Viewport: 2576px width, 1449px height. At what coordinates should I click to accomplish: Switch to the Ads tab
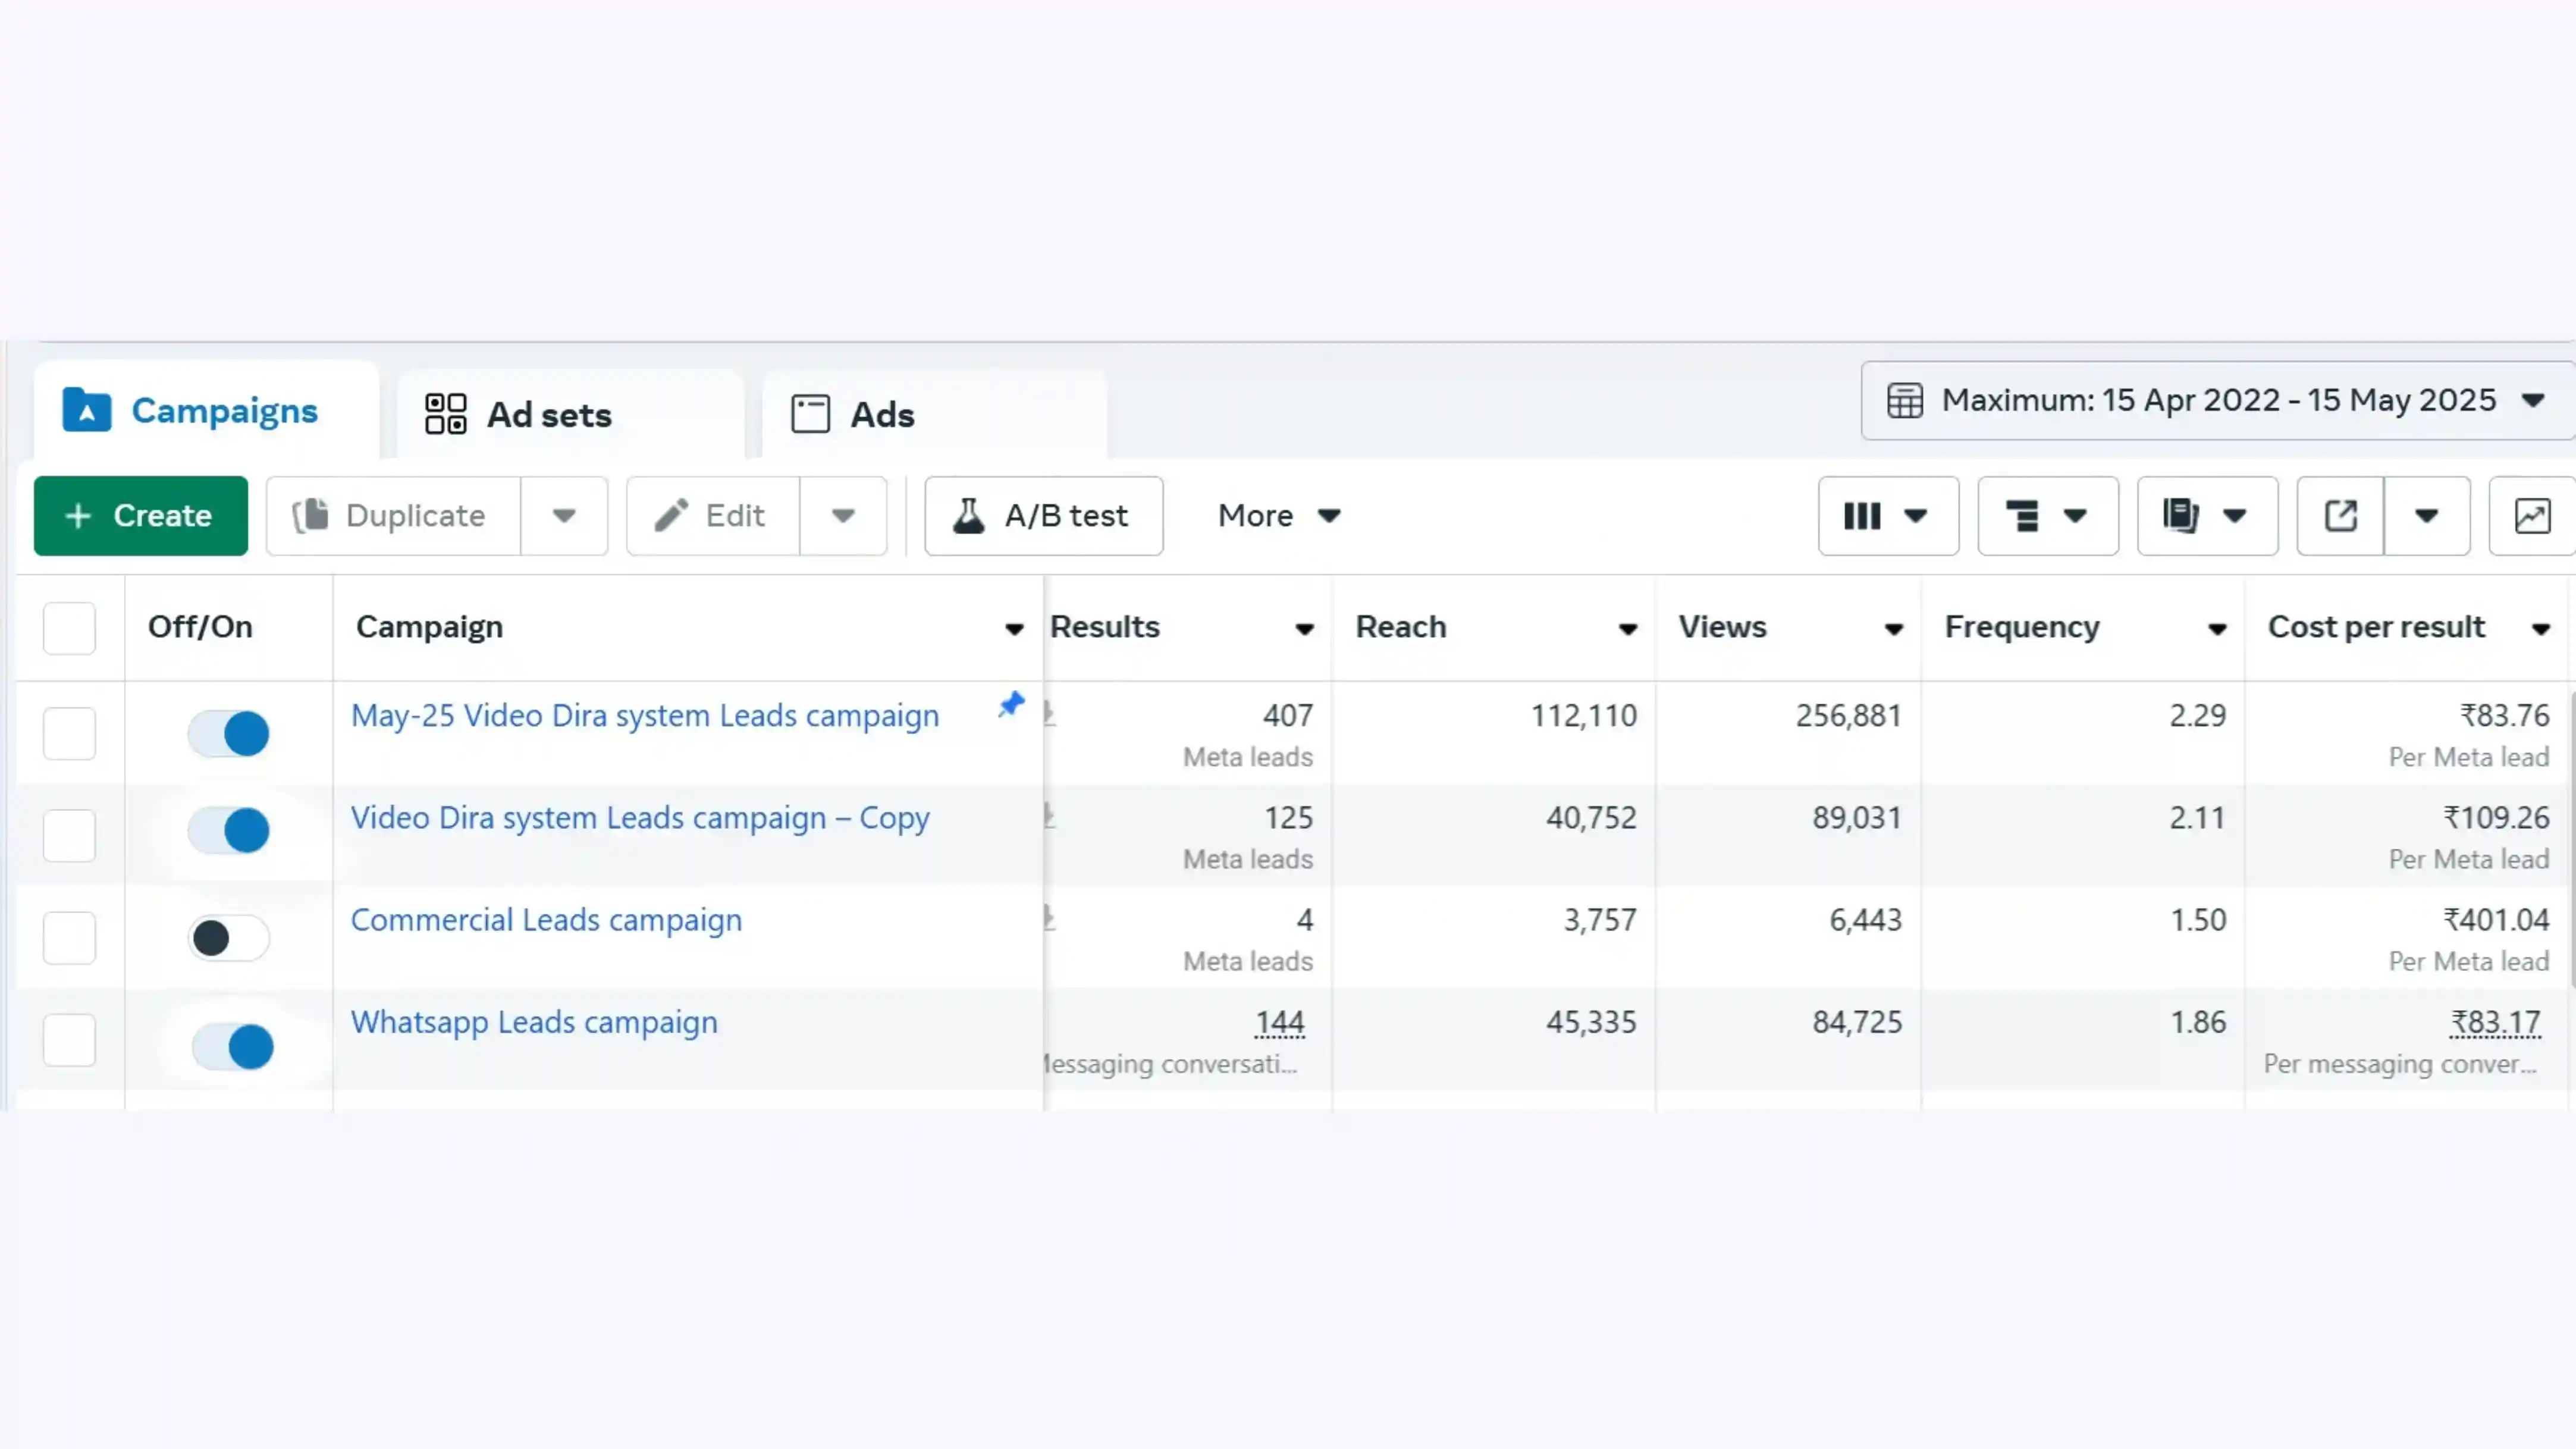coord(935,414)
